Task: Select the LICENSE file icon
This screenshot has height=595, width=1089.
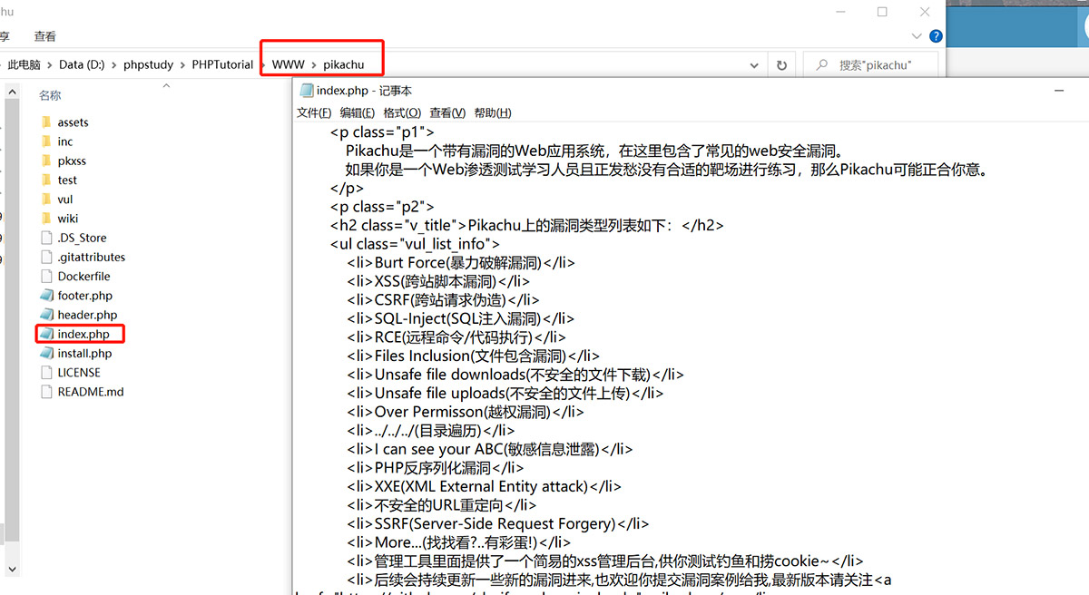Action: [47, 372]
